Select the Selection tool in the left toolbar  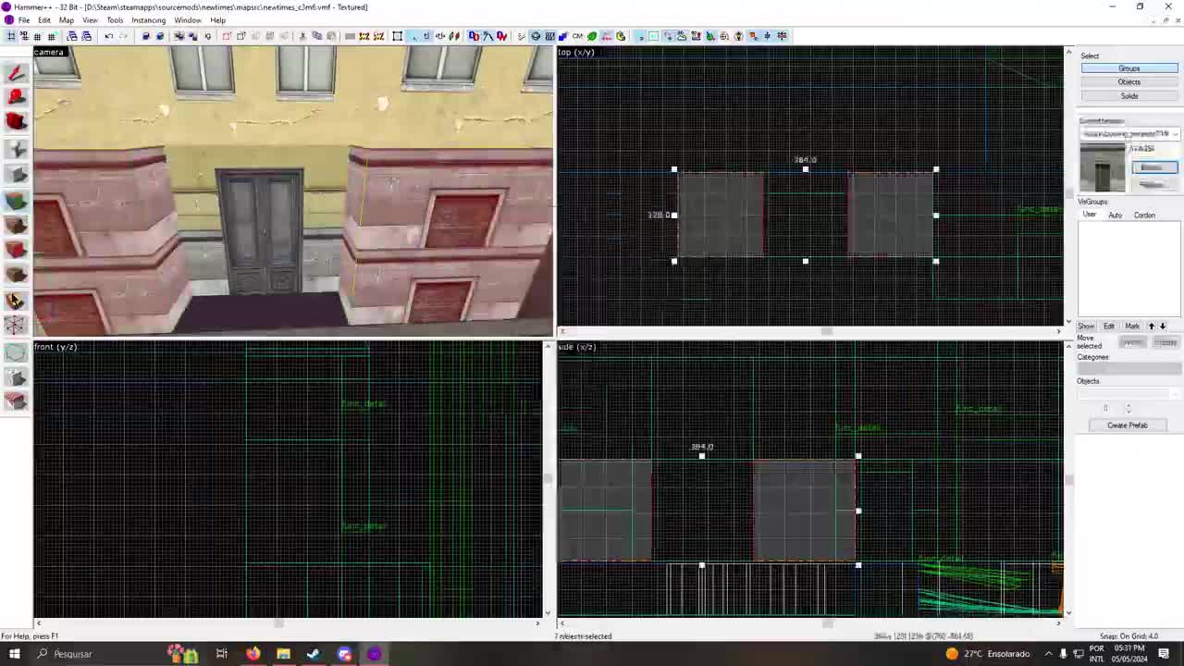tap(16, 72)
